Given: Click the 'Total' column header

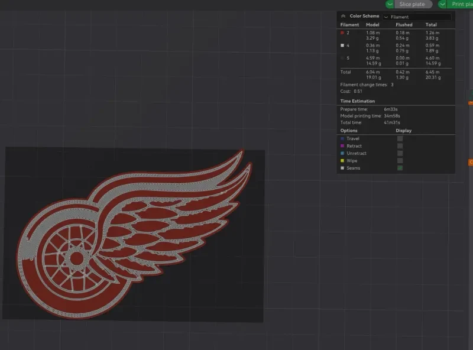Looking at the screenshot, I should [x=431, y=25].
